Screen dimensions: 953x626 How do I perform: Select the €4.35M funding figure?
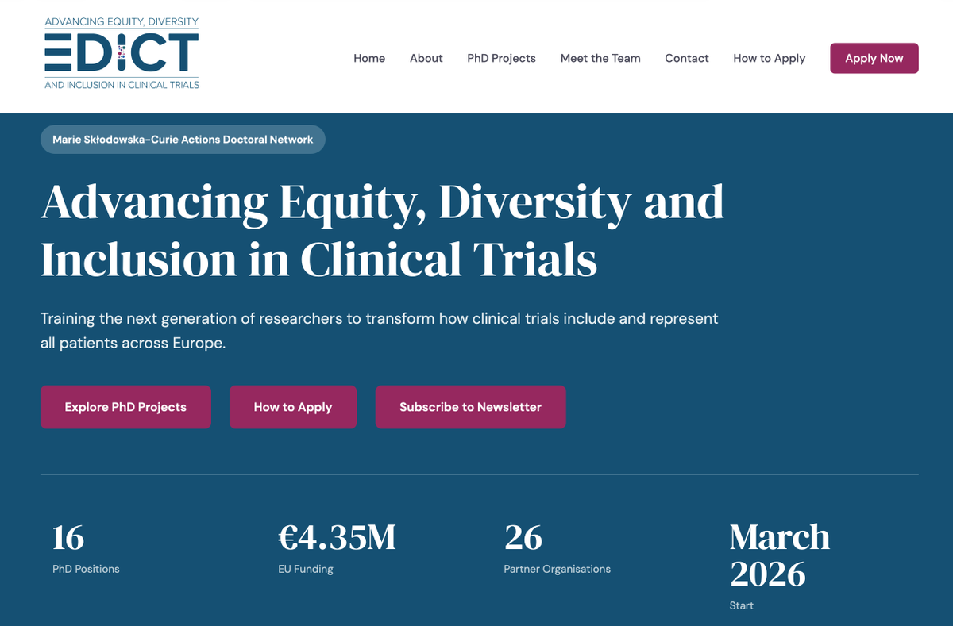pyautogui.click(x=337, y=537)
